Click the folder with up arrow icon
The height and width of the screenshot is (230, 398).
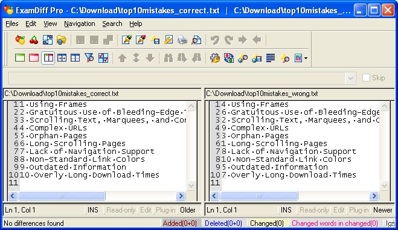coord(61,40)
